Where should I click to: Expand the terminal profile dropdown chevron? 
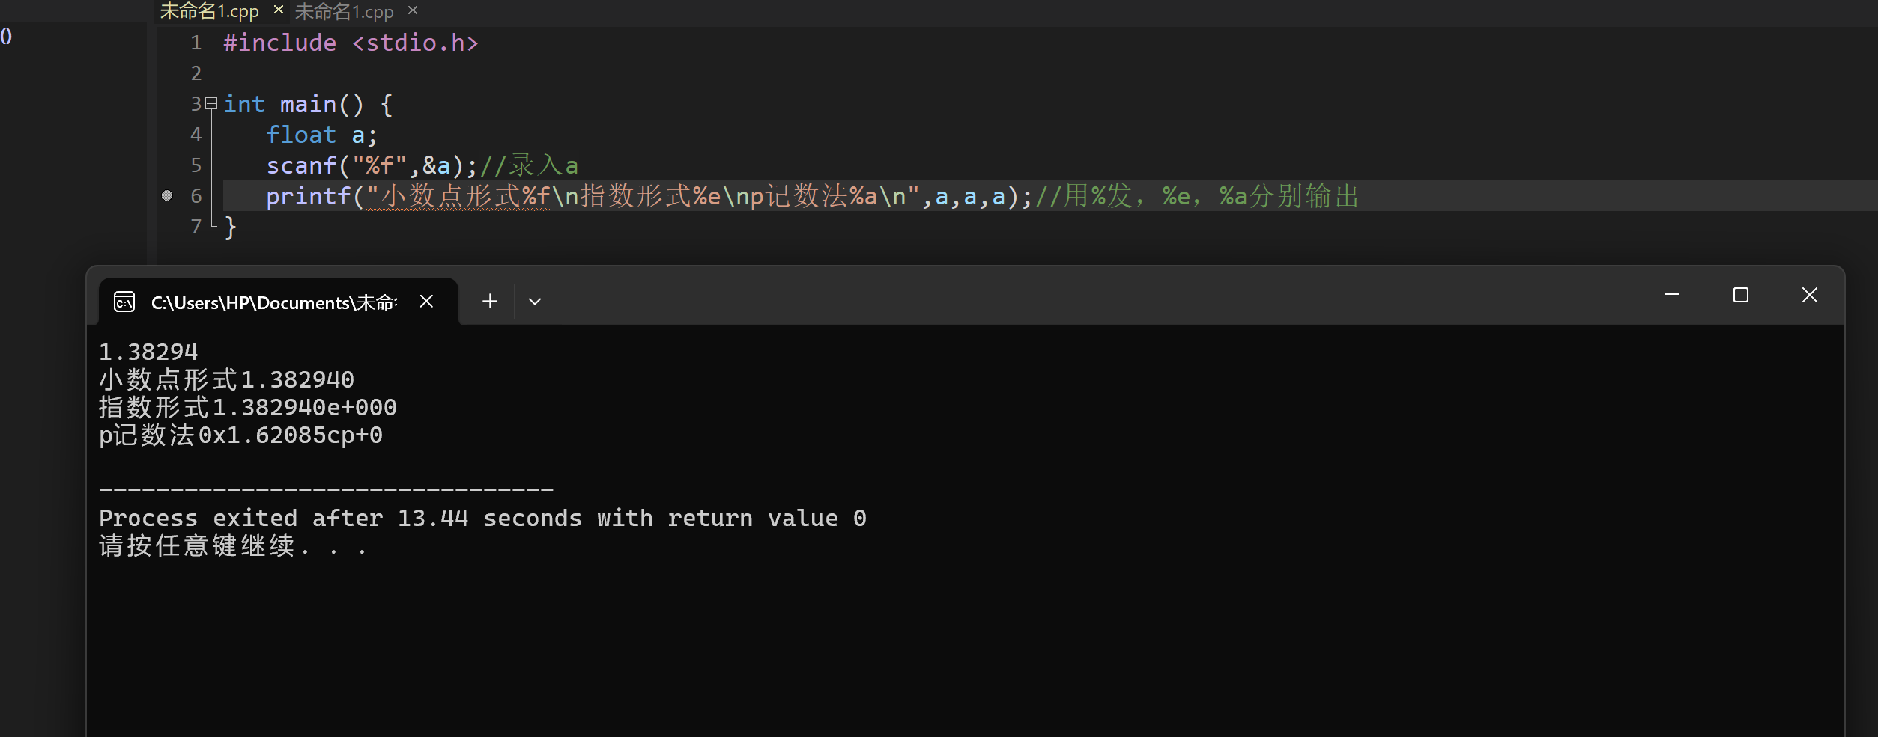[535, 302]
